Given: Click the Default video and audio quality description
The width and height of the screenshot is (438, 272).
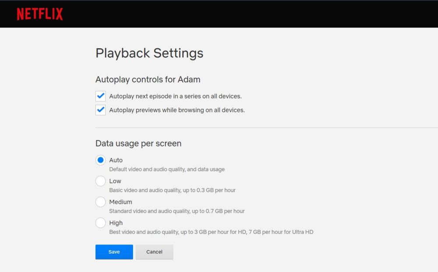Looking at the screenshot, I should pos(167,169).
